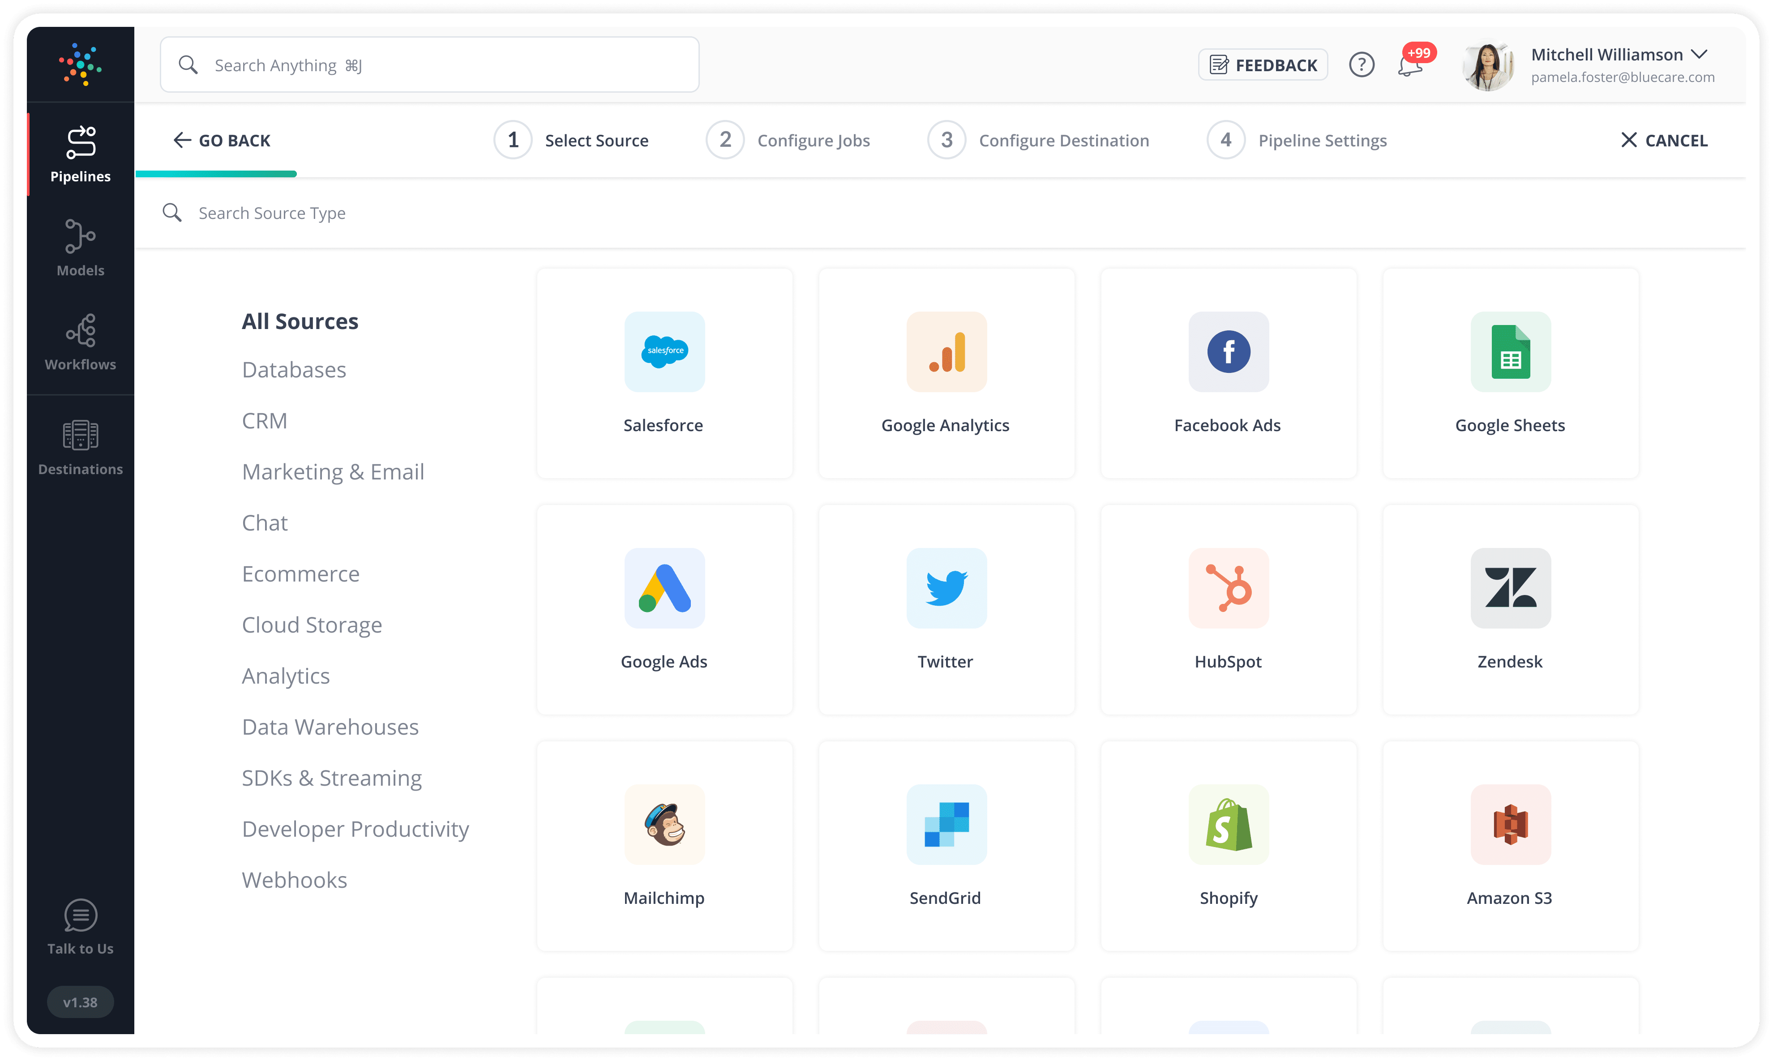Image resolution: width=1773 pixels, height=1061 pixels.
Task: Expand the Mitchell Williamson account dropdown
Action: click(1700, 54)
